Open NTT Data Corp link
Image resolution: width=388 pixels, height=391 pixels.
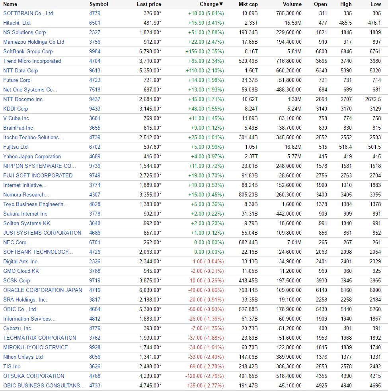coord(20,70)
